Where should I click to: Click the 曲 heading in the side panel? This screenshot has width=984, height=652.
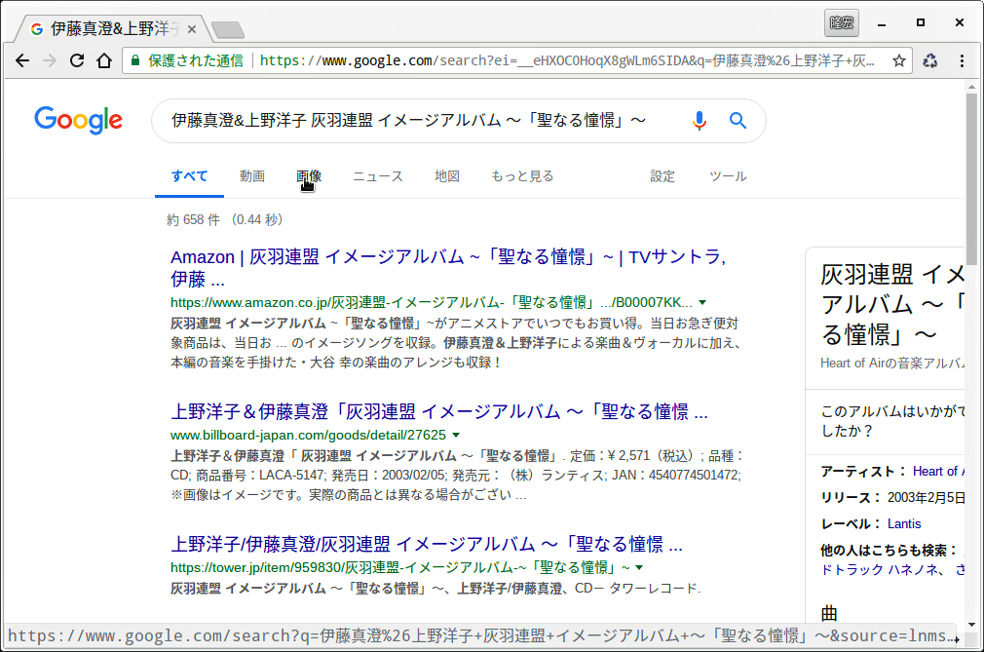(829, 613)
